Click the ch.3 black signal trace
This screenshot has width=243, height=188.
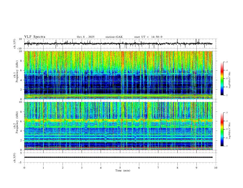pos(118,157)
